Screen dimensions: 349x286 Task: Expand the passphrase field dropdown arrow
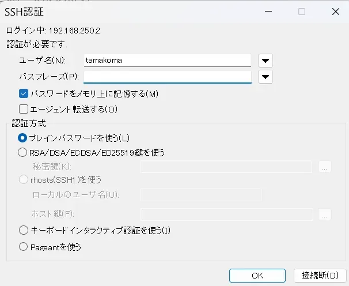pos(265,77)
